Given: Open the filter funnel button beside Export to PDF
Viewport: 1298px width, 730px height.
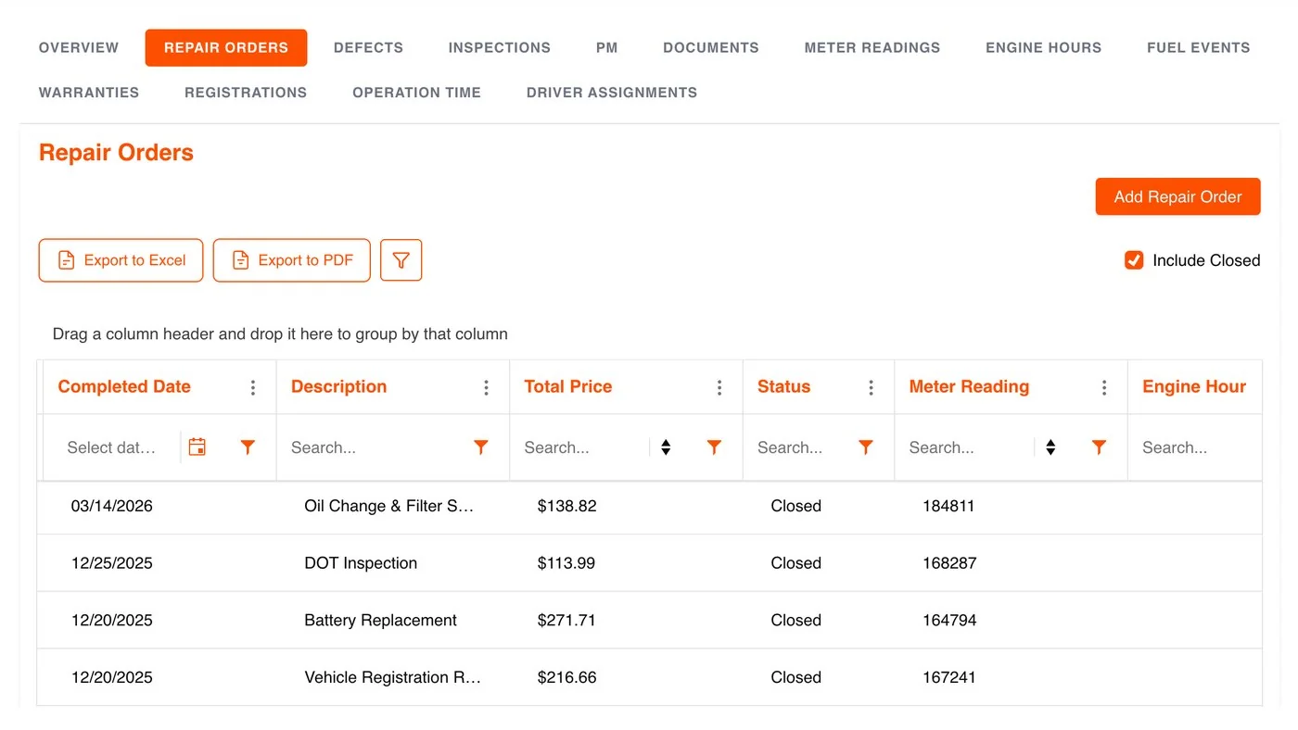Looking at the screenshot, I should (401, 260).
